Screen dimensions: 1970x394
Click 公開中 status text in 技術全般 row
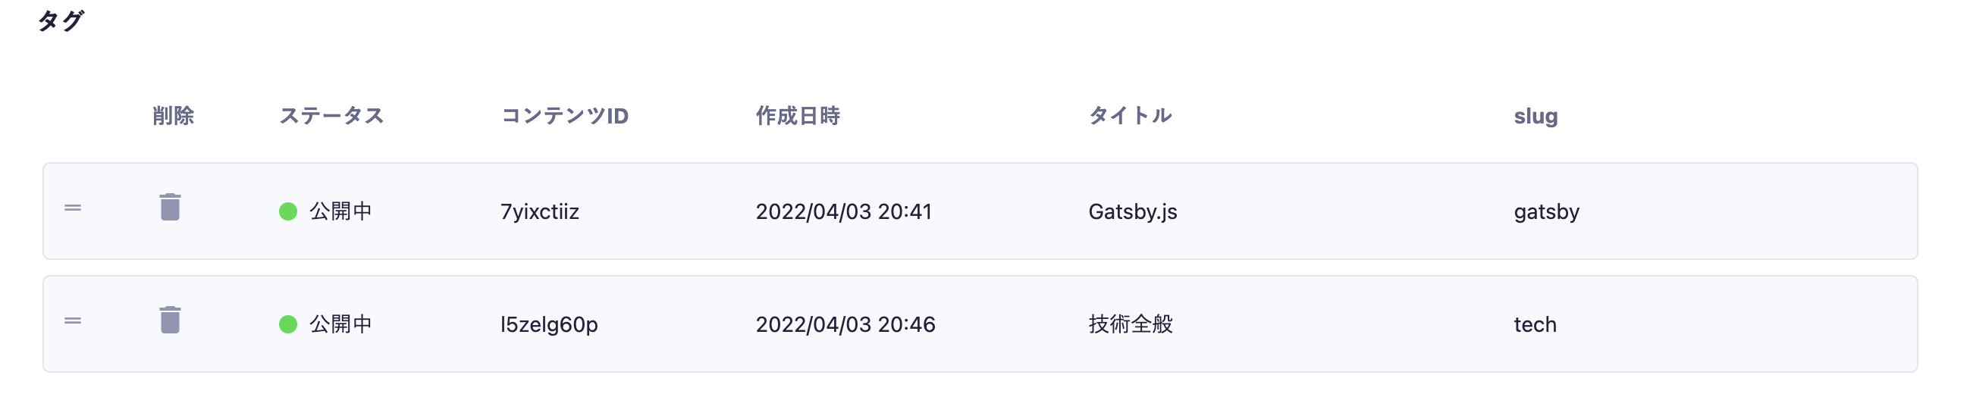tap(340, 324)
